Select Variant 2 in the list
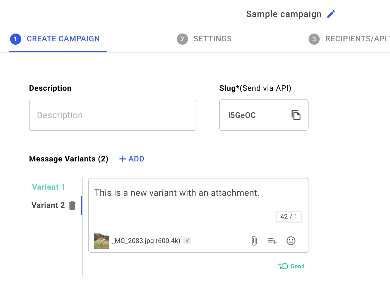The height and width of the screenshot is (286, 390). coord(48,205)
